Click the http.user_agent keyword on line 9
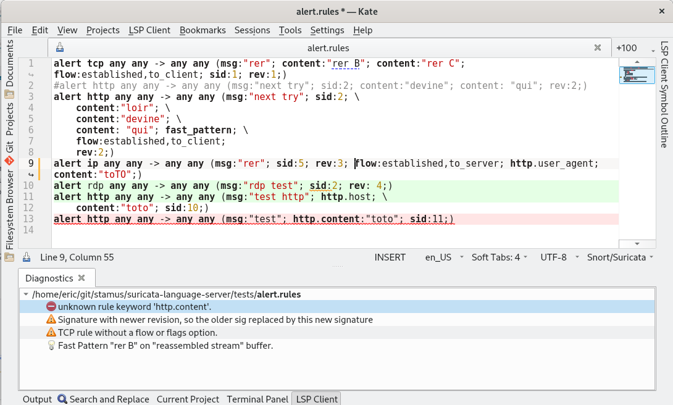The width and height of the screenshot is (673, 405). point(551,164)
